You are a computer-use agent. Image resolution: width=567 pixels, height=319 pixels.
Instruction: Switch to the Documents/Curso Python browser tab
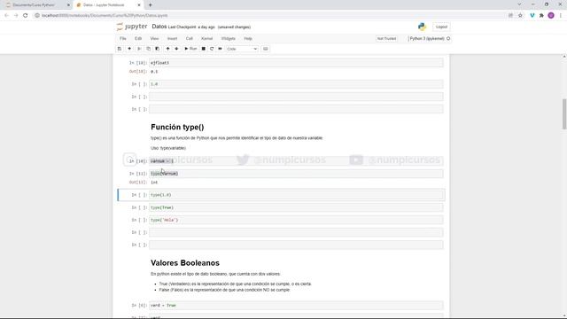[x=36, y=5]
